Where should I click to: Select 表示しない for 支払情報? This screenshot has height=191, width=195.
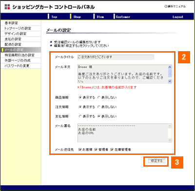(98, 116)
